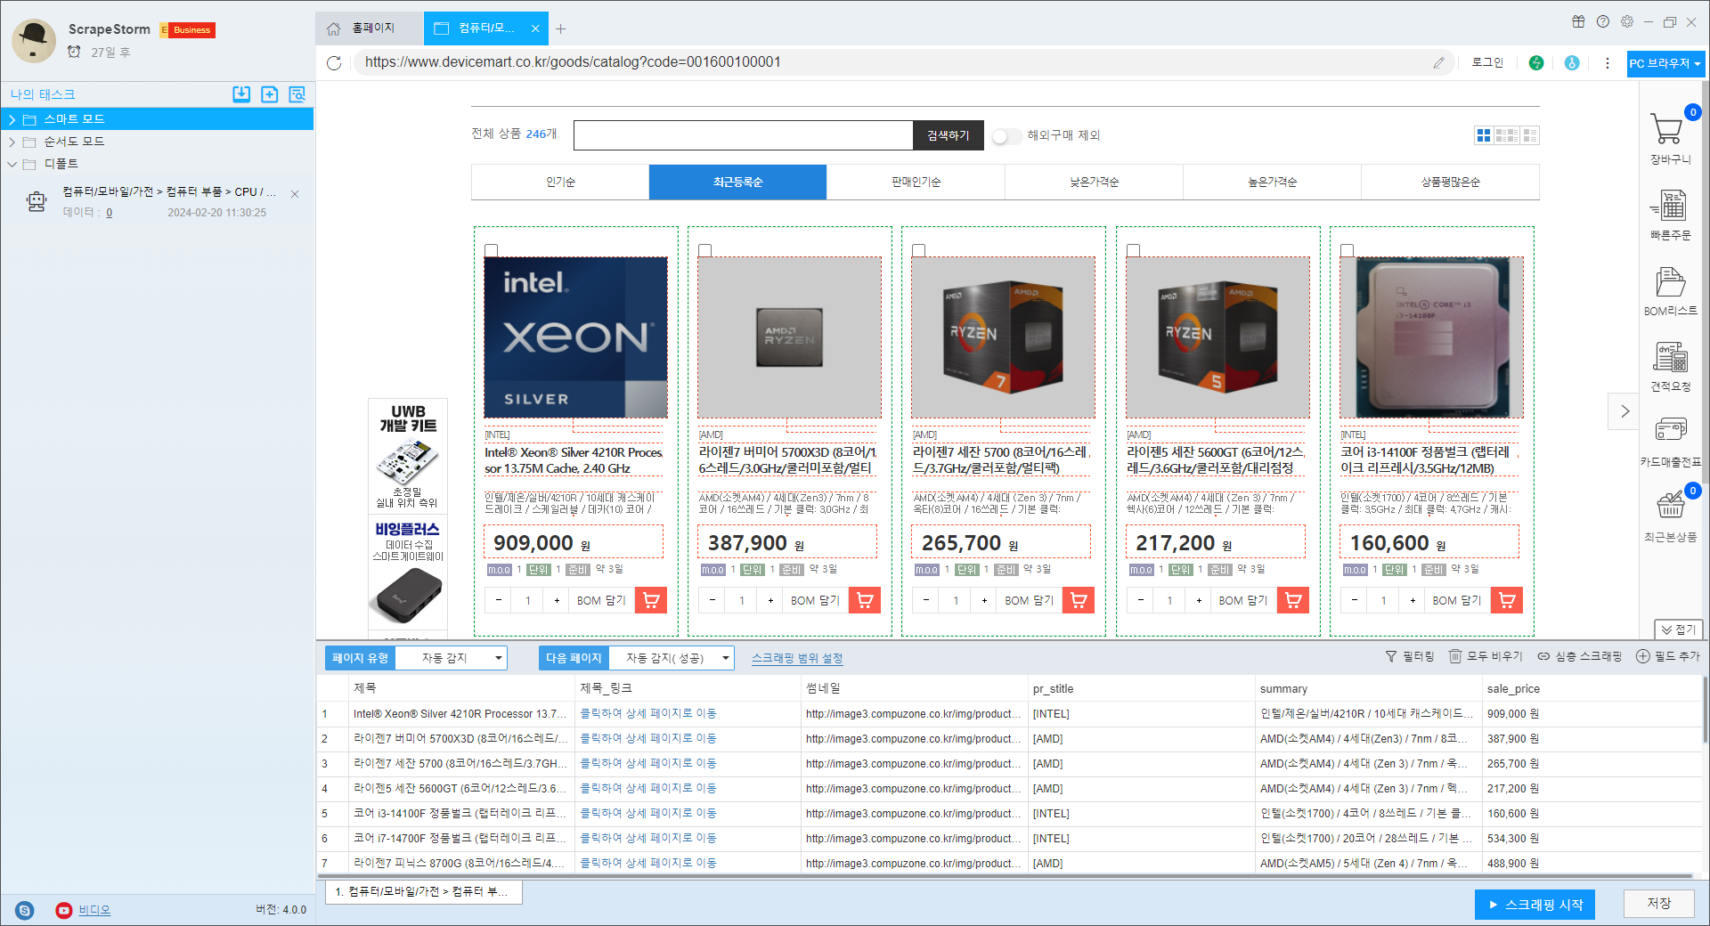Expand the 스마트 모드 tree node
Image resolution: width=1710 pixels, height=926 pixels.
click(x=12, y=119)
